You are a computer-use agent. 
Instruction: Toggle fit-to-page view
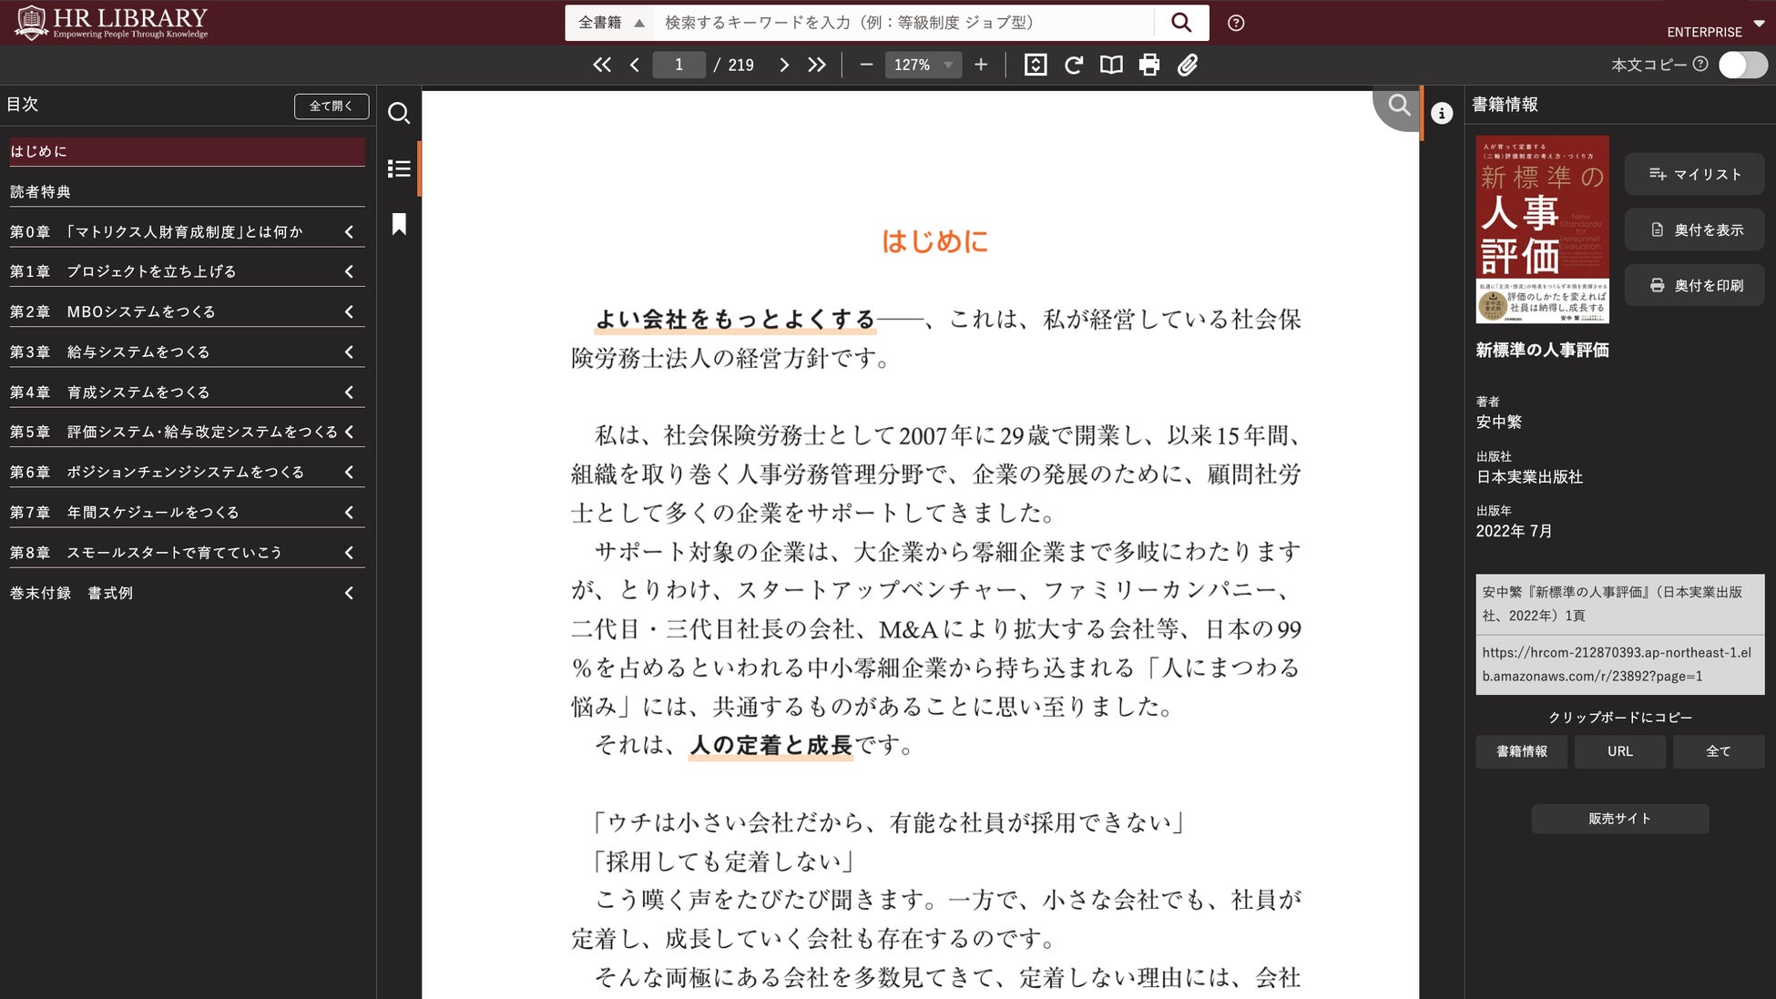pyautogui.click(x=1036, y=65)
